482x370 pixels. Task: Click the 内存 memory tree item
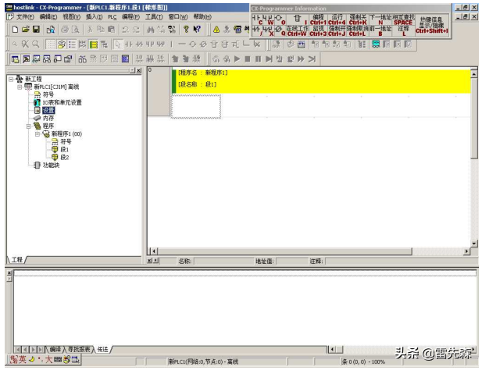(x=48, y=118)
